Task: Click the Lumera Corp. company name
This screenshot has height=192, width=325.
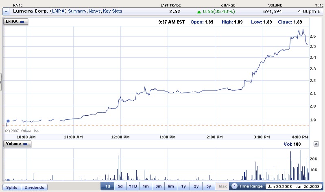Action: (31, 11)
